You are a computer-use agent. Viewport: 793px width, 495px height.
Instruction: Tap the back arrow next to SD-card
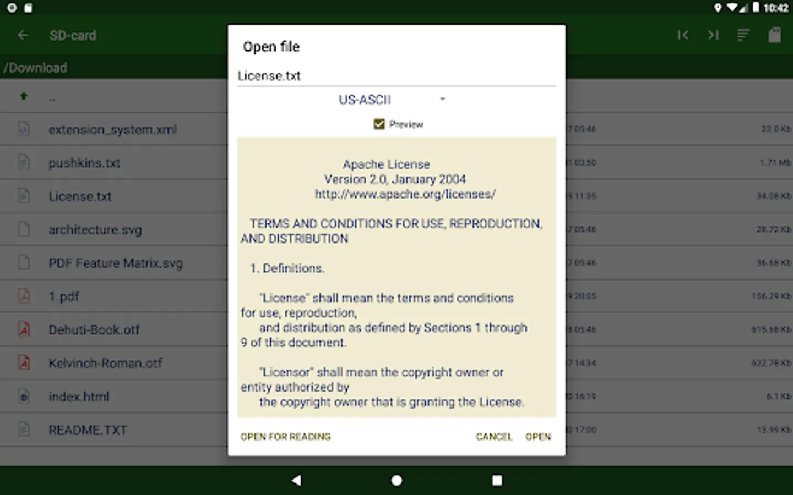[23, 35]
